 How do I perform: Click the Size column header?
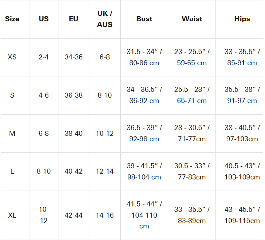pyautogui.click(x=12, y=19)
